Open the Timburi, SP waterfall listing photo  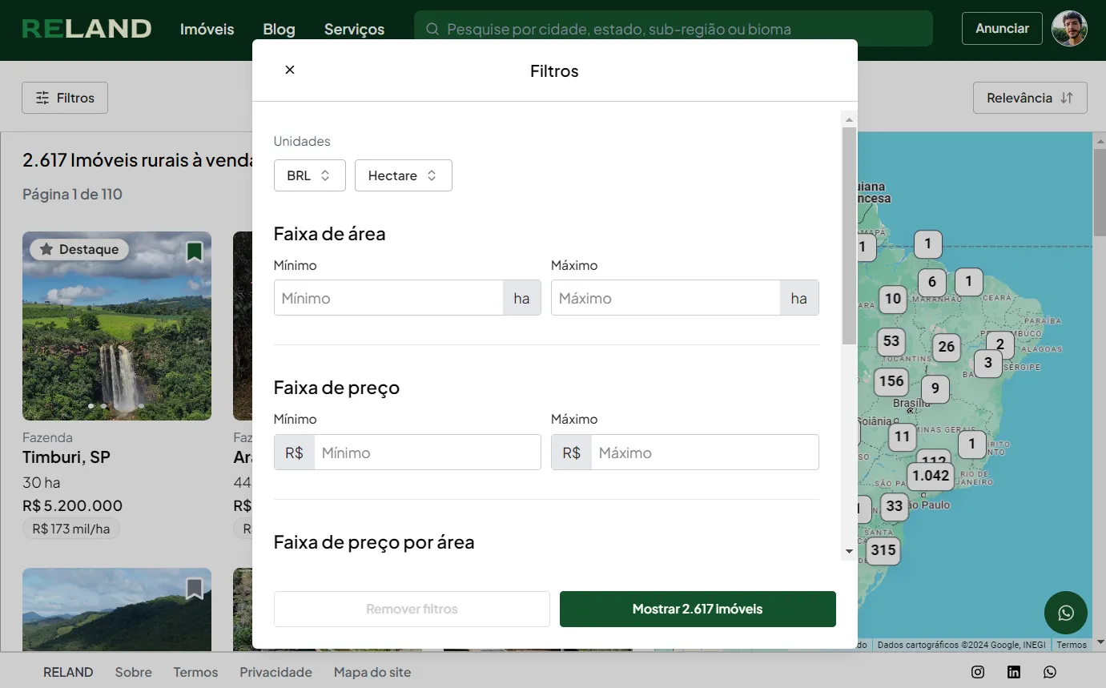click(x=117, y=326)
